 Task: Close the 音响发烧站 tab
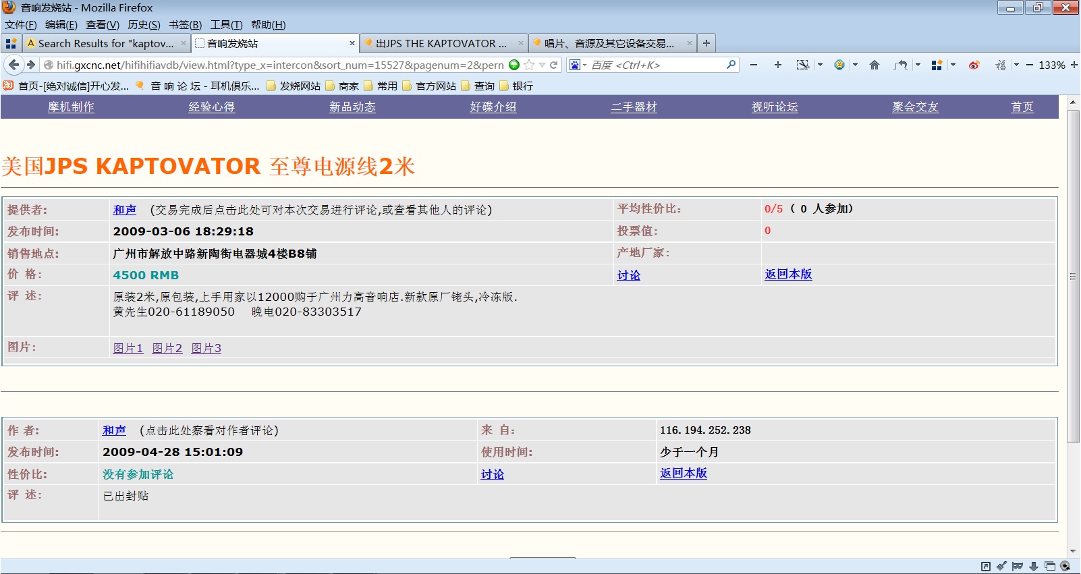coord(352,43)
